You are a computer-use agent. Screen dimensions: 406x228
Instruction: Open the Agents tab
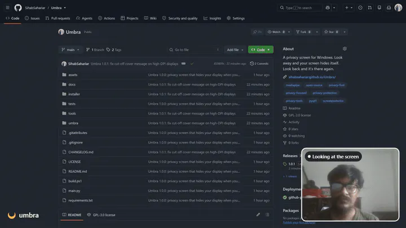coord(84,19)
